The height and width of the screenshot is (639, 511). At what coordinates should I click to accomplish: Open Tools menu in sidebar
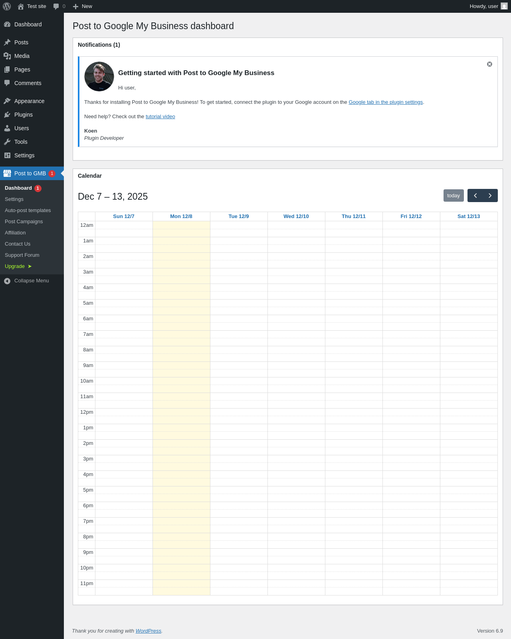(32, 142)
